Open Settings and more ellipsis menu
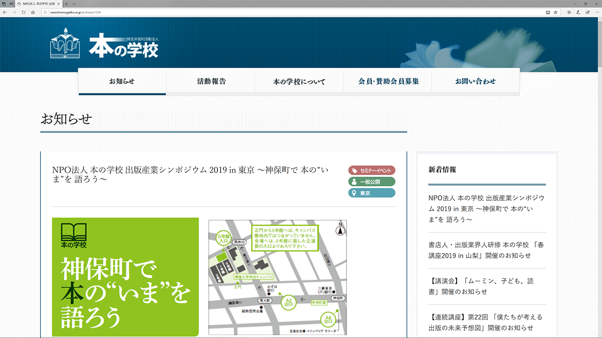 click(596, 12)
